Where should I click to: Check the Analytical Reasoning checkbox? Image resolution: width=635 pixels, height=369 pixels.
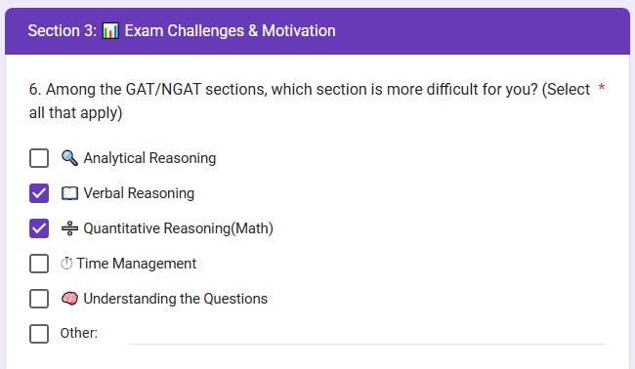point(39,158)
